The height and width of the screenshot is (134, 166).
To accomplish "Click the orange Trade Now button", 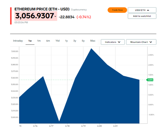I will point(117,10).
